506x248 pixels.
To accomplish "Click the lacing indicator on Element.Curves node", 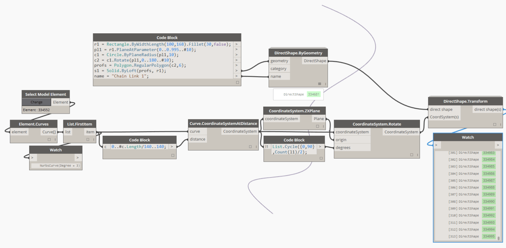I will click(55, 139).
